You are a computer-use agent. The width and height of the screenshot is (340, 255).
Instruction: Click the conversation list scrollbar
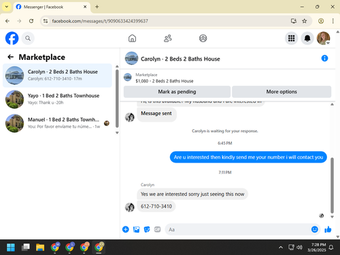pyautogui.click(x=117, y=99)
